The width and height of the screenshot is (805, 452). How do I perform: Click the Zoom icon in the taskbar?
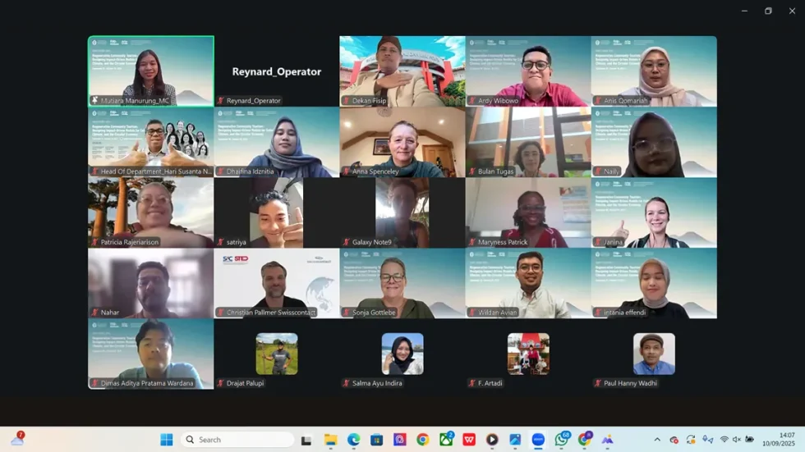click(538, 440)
